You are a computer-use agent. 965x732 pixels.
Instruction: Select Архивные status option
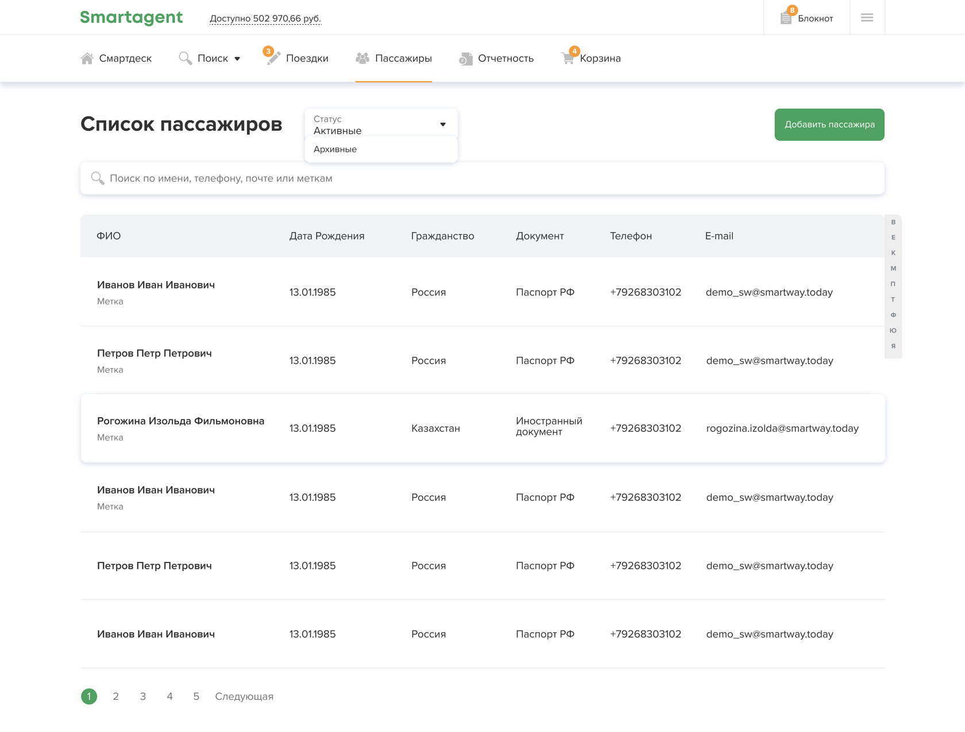point(335,149)
